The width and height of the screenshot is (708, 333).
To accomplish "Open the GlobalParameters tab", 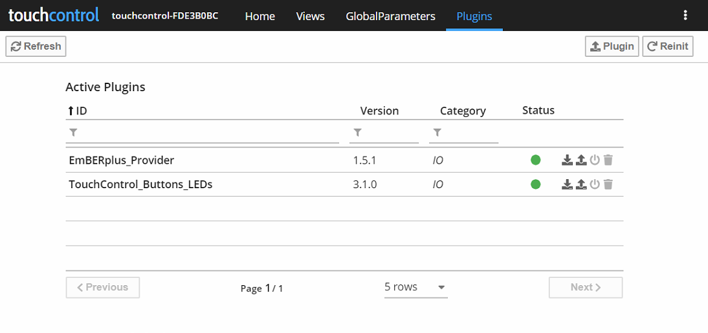I will 390,16.
